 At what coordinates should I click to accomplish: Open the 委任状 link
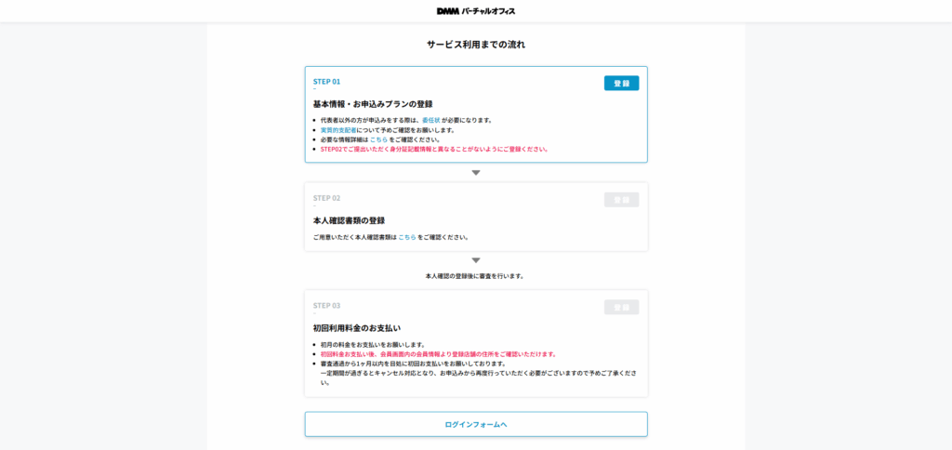tap(431, 120)
